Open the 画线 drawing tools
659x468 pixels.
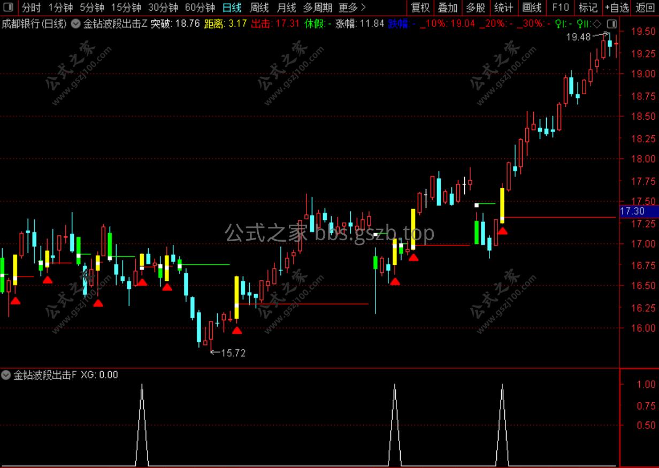tap(532, 7)
